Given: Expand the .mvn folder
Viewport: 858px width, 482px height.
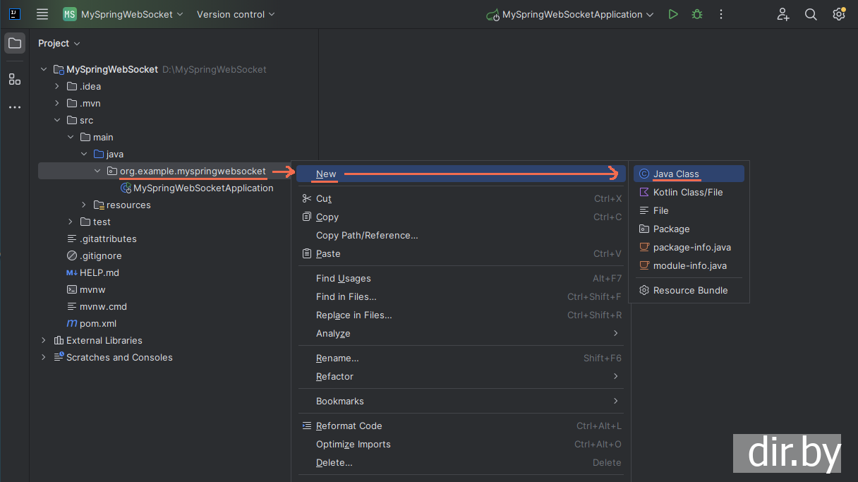Looking at the screenshot, I should [57, 103].
